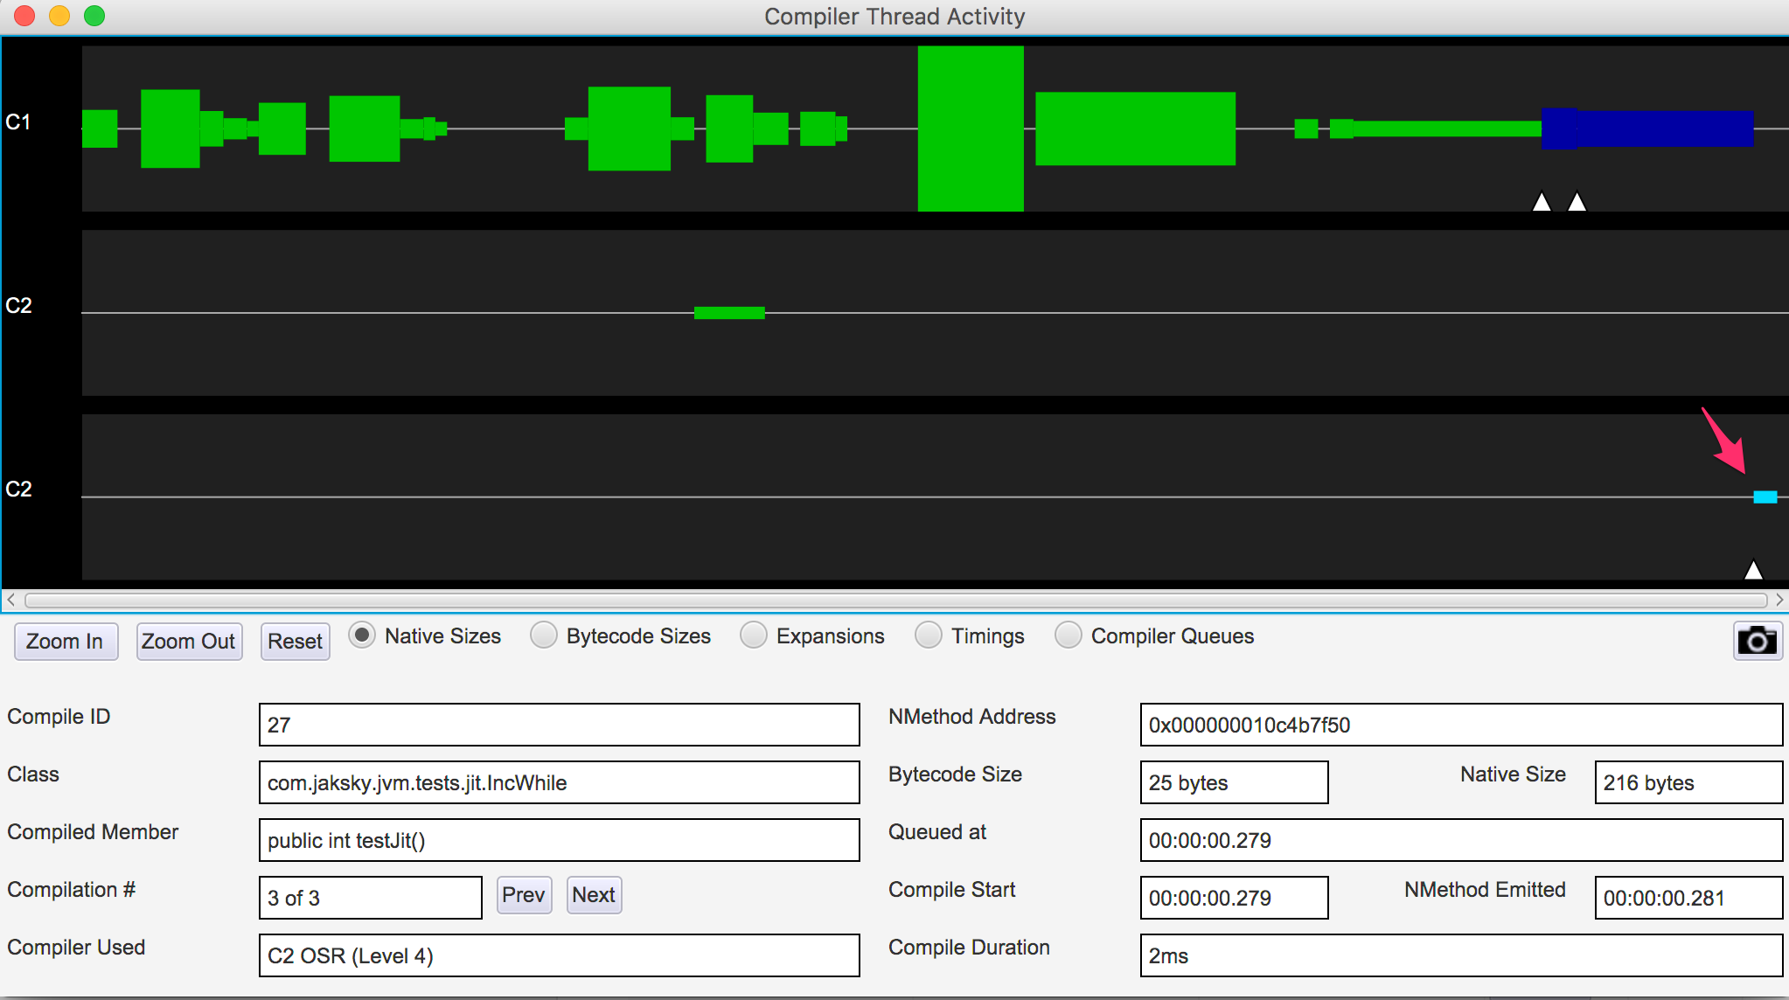Click the white triangle marker in bottom C2 row
1789x1000 pixels.
tap(1753, 571)
